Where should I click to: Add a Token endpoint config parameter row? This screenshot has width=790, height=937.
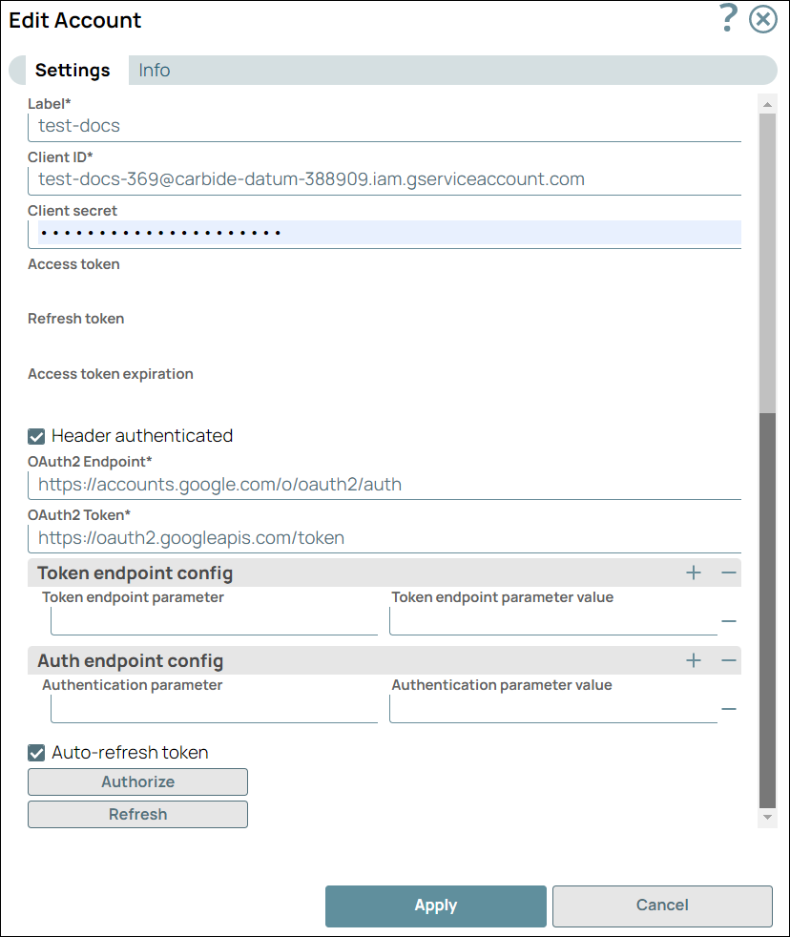click(x=694, y=573)
